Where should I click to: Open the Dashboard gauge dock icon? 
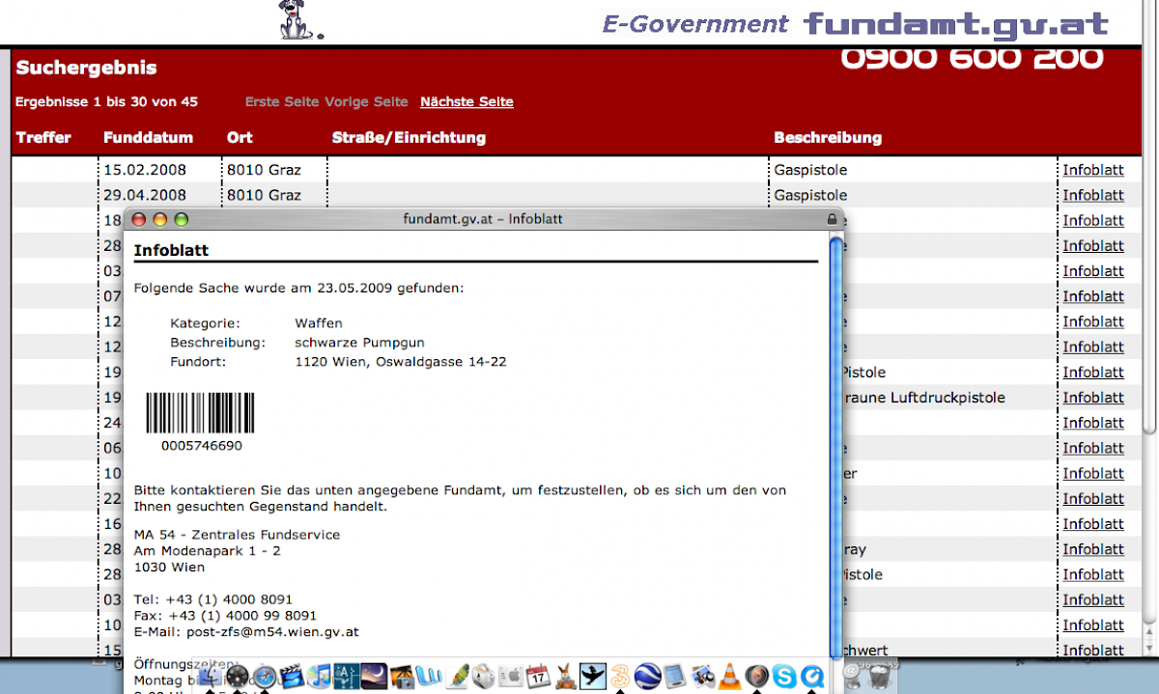tap(237, 676)
